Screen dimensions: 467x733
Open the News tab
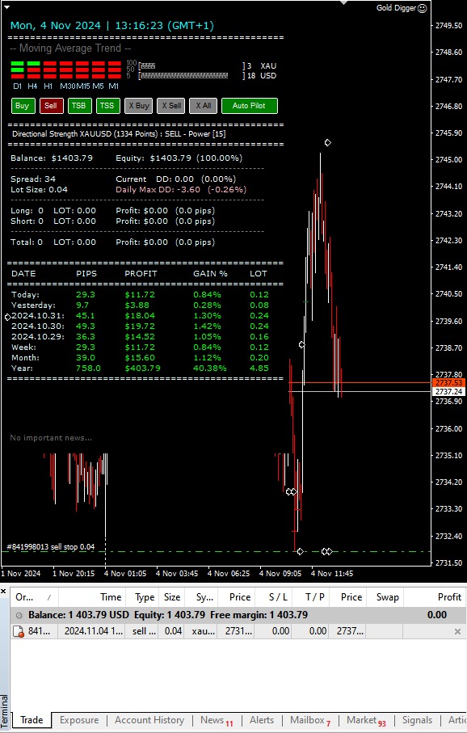tap(216, 720)
